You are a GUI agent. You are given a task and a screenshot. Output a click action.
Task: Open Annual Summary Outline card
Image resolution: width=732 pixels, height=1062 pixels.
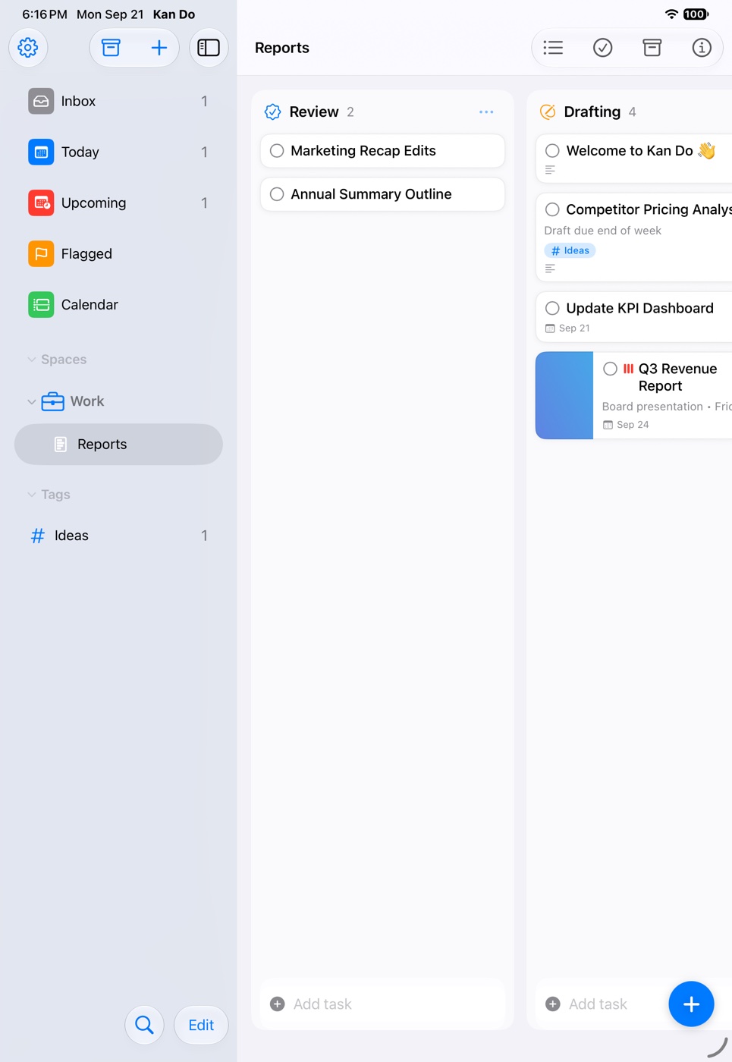382,194
